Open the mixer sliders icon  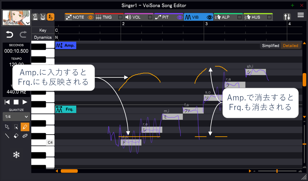click(287, 17)
